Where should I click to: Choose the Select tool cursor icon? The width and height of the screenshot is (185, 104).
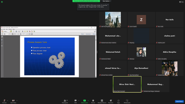click(x=12, y=34)
